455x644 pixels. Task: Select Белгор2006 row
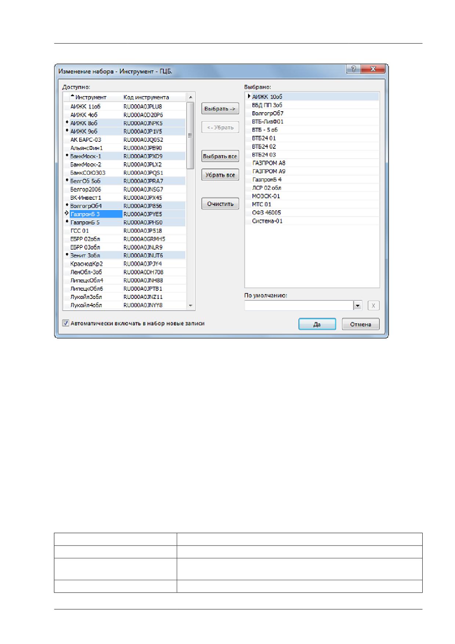[124, 189]
